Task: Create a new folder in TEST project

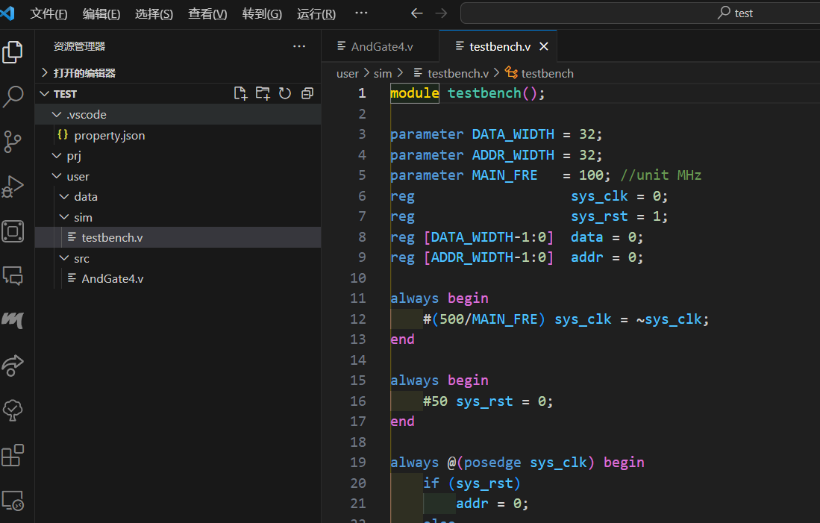Action: coord(263,93)
